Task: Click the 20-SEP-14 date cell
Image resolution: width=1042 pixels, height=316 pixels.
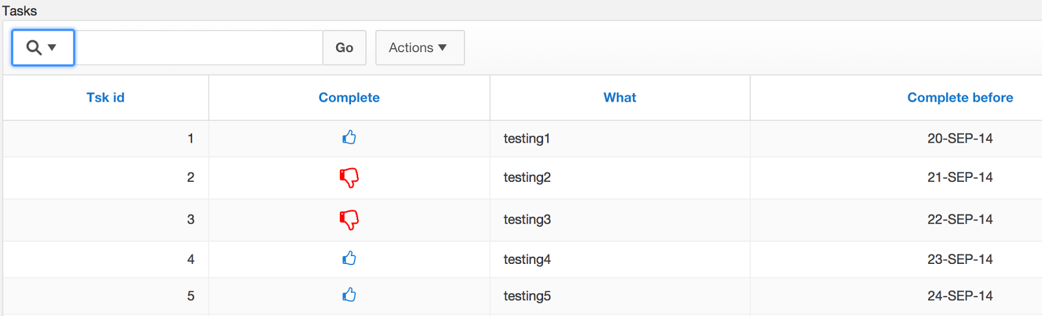Action: [x=960, y=138]
